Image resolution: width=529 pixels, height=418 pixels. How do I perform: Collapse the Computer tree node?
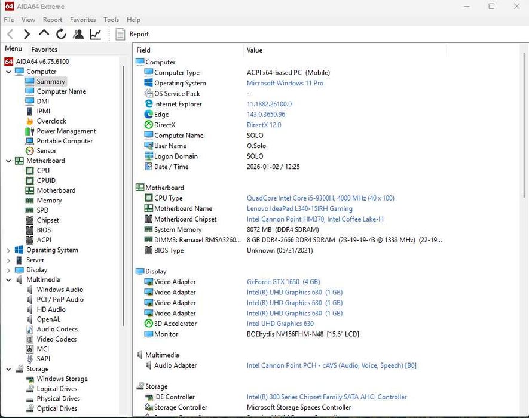click(8, 72)
